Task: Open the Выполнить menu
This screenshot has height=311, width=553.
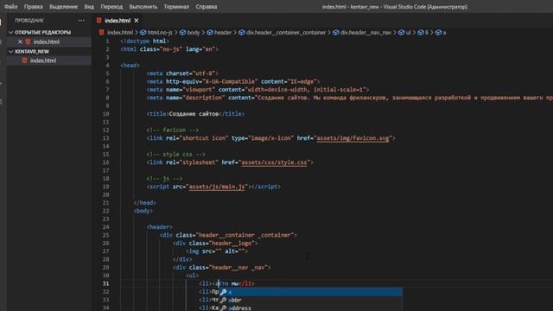Action: pyautogui.click(x=143, y=7)
